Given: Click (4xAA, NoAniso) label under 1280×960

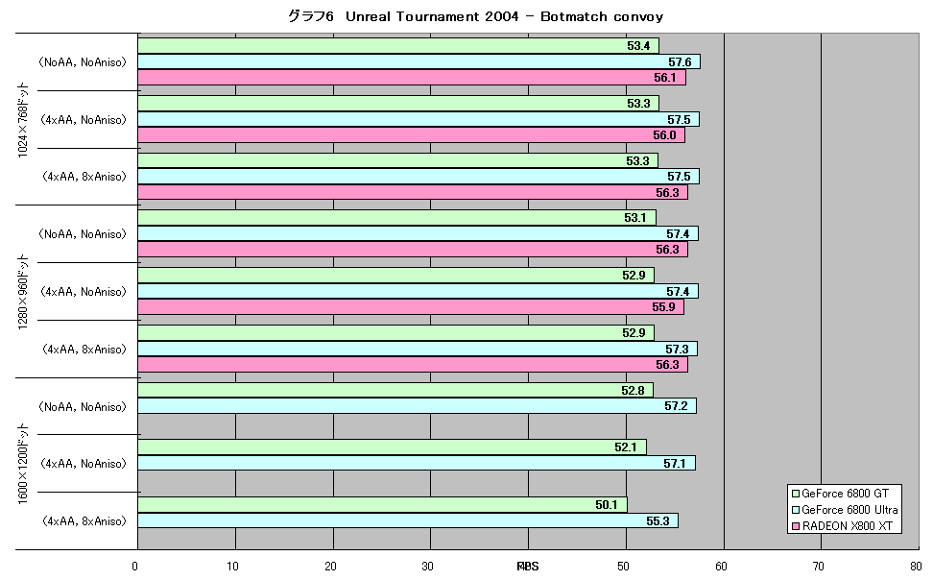Looking at the screenshot, I should coord(84,292).
